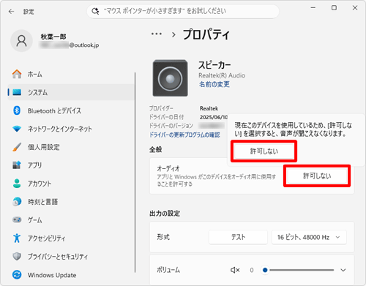Expand the breadcrumb ellipsis
The image size is (366, 286).
click(157, 34)
